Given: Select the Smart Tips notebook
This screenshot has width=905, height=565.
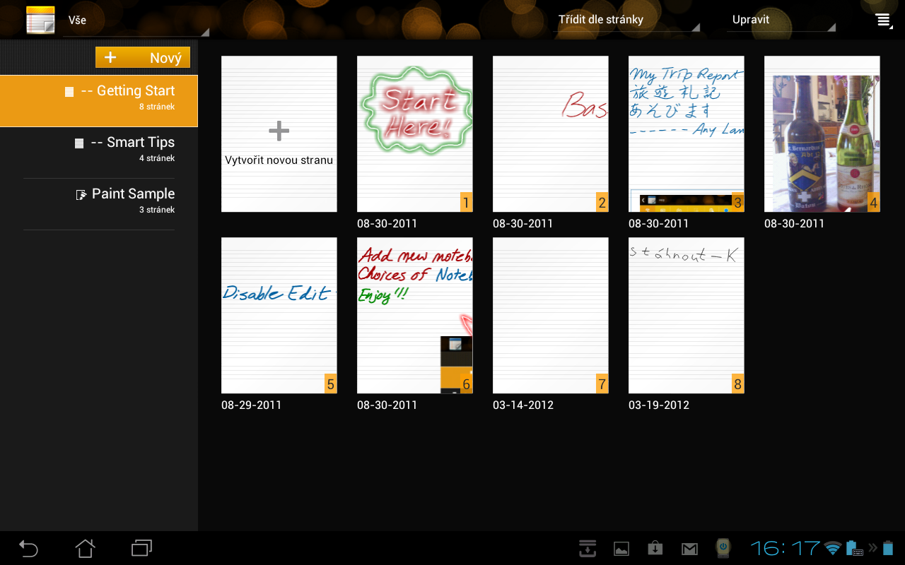Looking at the screenshot, I should [133, 142].
